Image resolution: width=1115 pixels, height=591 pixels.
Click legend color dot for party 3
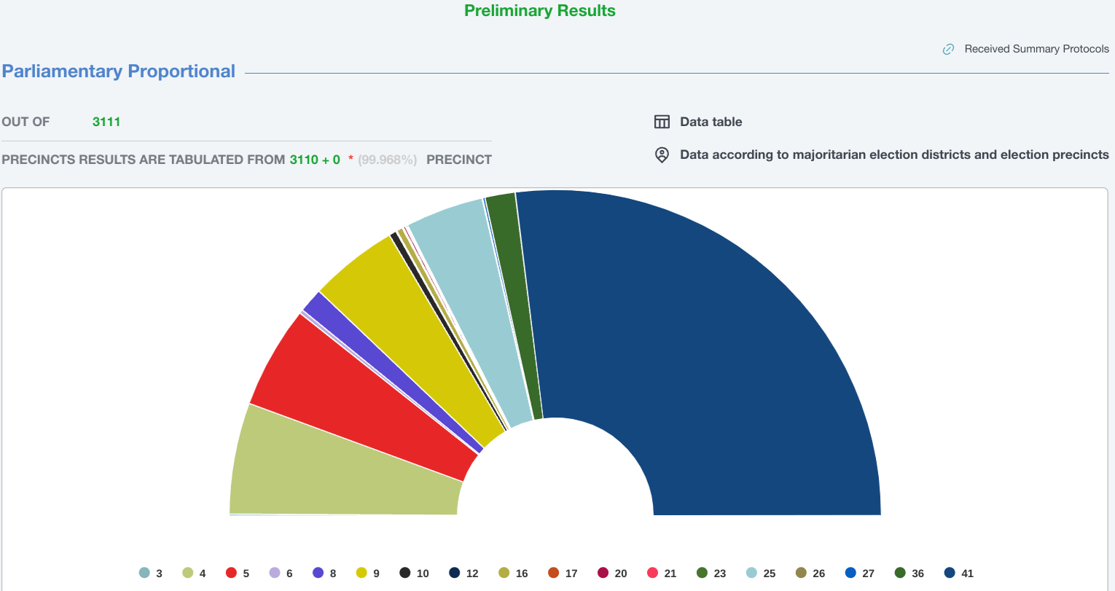tap(144, 573)
